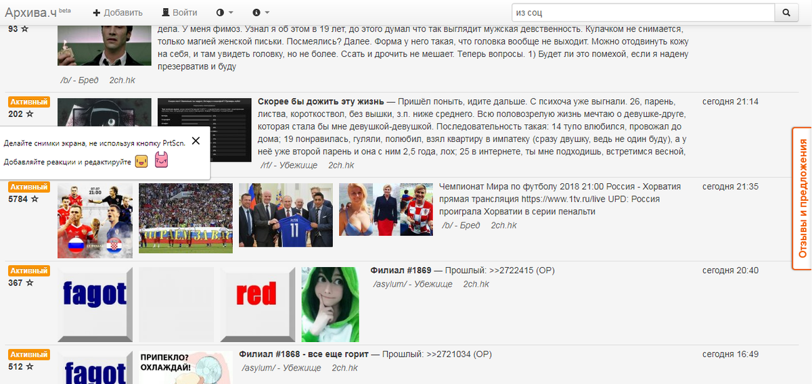Focus the search field containing 'из соц'
The image size is (812, 384).
643,12
